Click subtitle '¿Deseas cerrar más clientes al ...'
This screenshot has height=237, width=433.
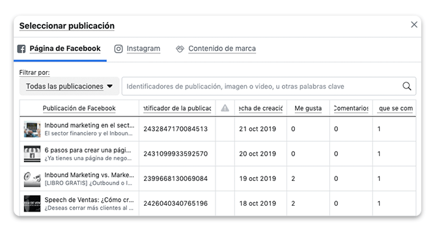[89, 208]
